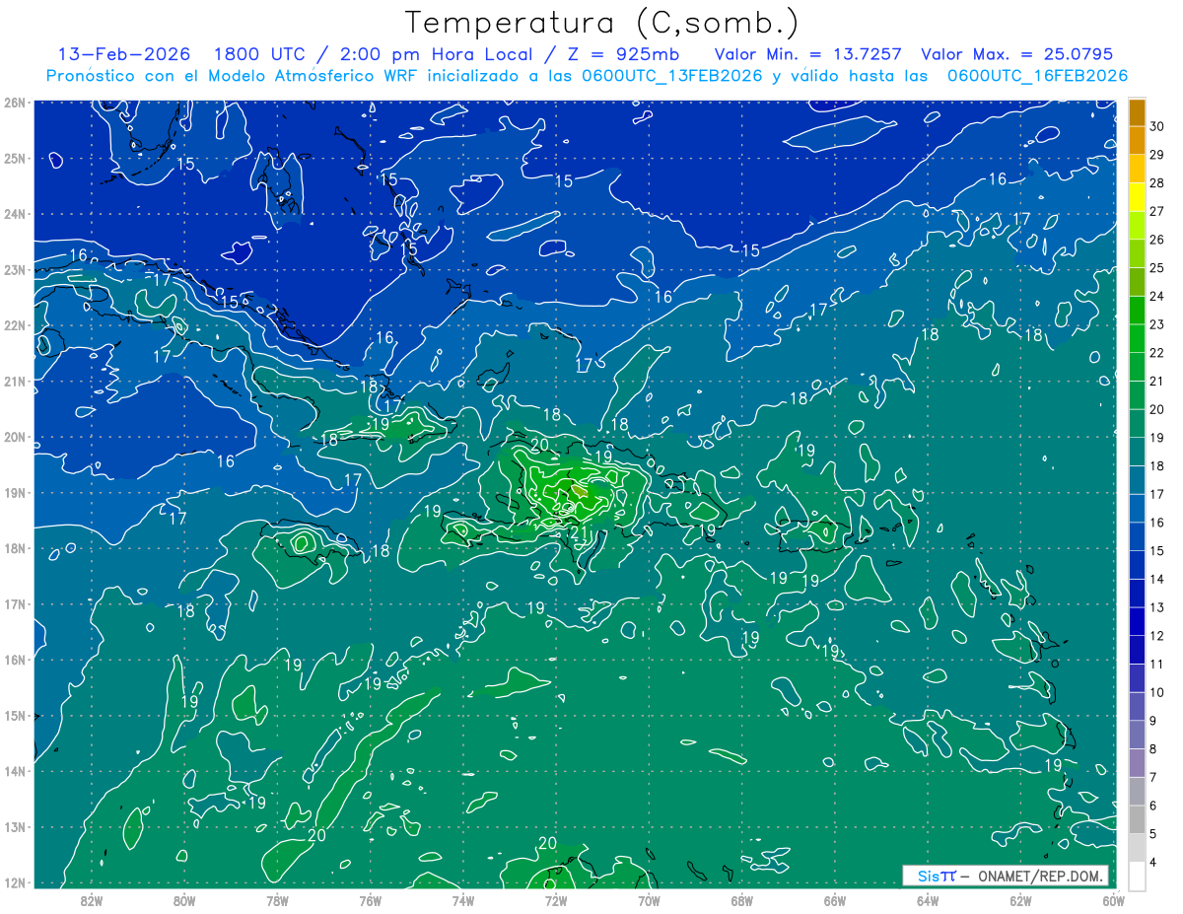
Task: Click the '20N' latitude axis label
Action: 15,437
